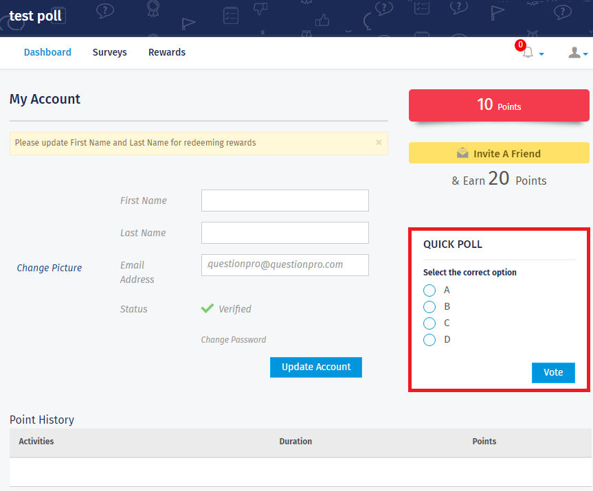Click the Change Password link
This screenshot has width=593, height=491.
(x=233, y=339)
